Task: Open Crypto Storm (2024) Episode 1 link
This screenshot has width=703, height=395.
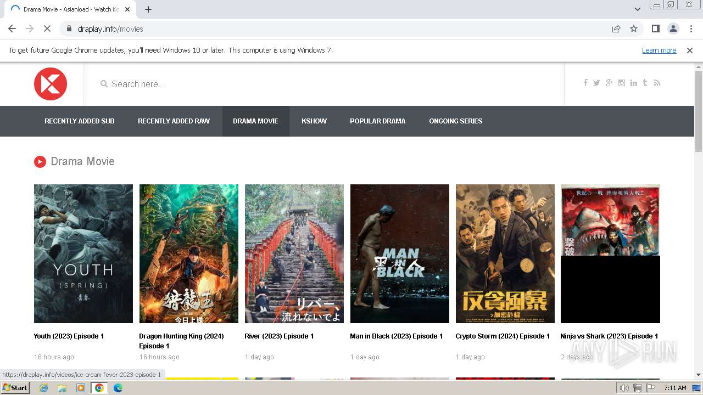Action: click(x=503, y=336)
